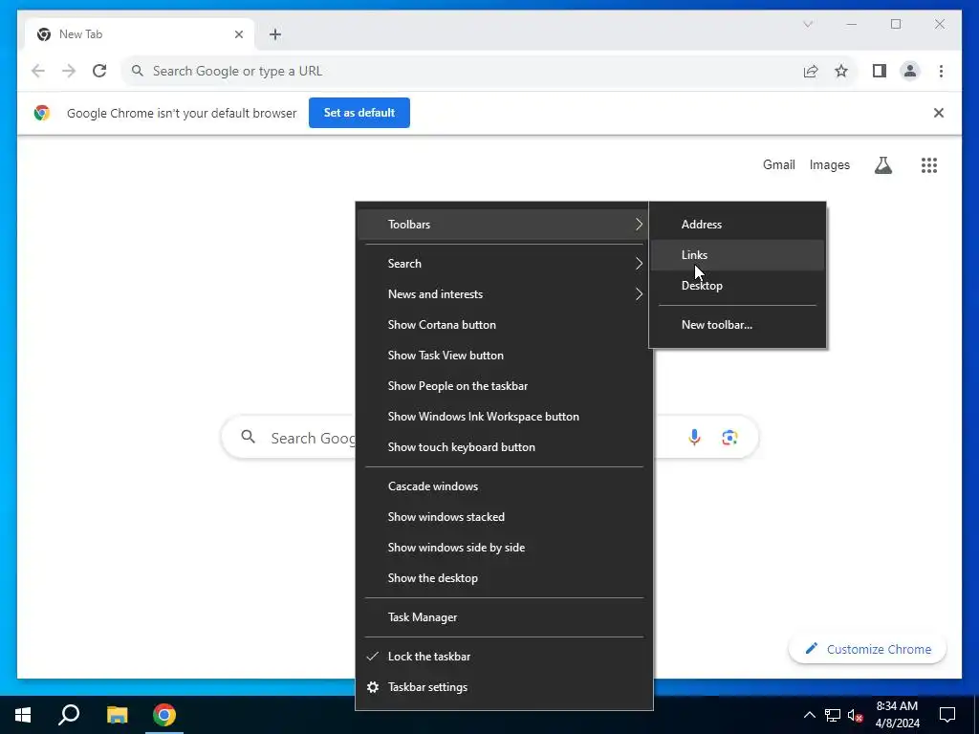
Task: Click Set as default button
Action: click(x=359, y=113)
